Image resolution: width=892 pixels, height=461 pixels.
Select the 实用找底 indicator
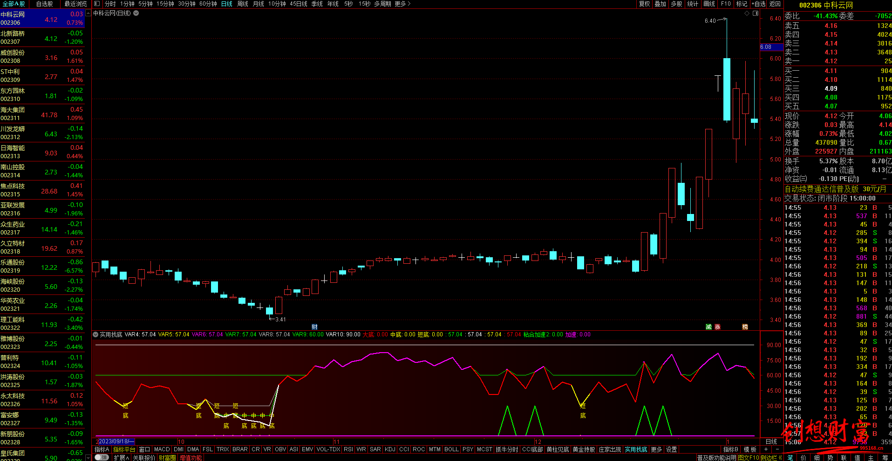click(x=636, y=449)
